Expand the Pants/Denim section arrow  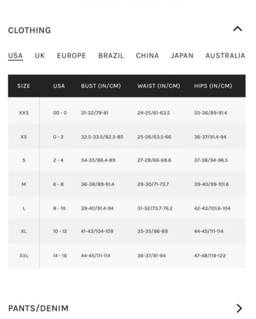point(239,308)
